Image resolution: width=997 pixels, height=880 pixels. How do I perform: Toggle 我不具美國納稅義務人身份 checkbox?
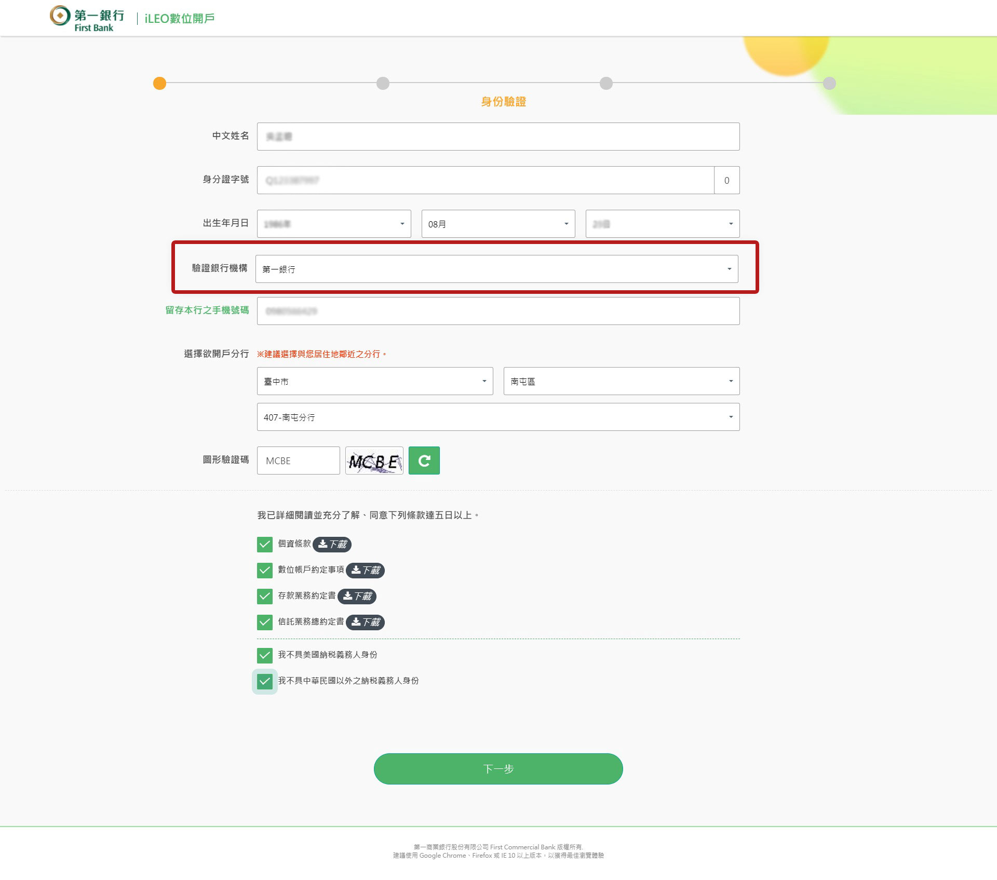(x=265, y=655)
